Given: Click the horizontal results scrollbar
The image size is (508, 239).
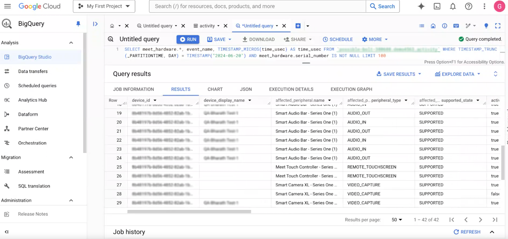Looking at the screenshot, I should (x=189, y=211).
